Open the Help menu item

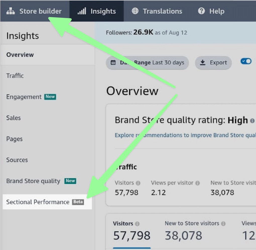(x=211, y=11)
